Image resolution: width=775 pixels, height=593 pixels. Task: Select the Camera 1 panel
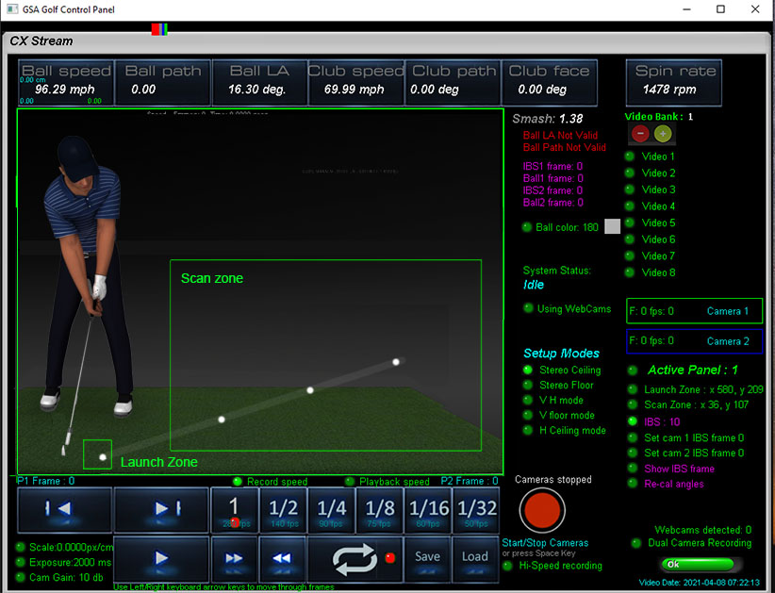(x=695, y=311)
